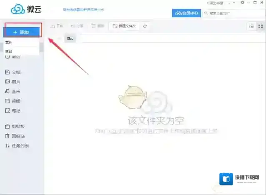Open the 图片 pictures category icon

pos(7,82)
